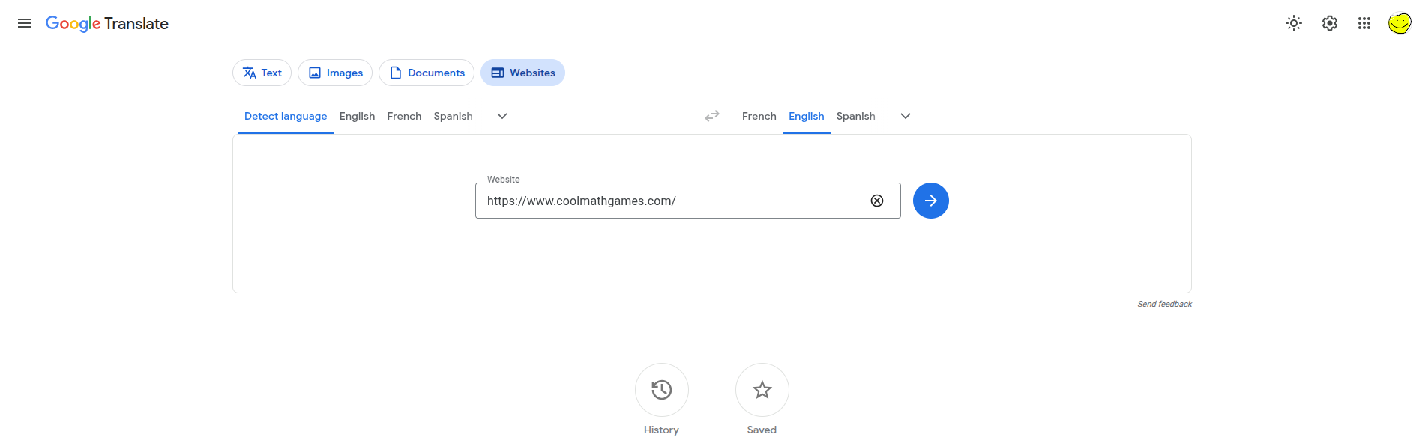This screenshot has width=1422, height=440.
Task: Toggle the brightness theme icon
Action: [x=1294, y=23]
